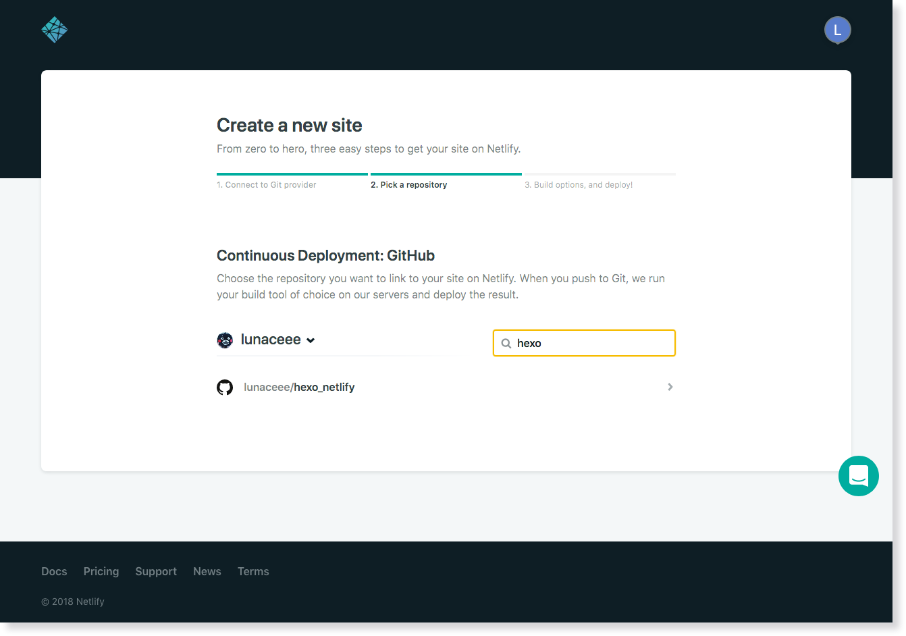Click the lunaceee account avatar icon
This screenshot has width=906, height=636.
(x=225, y=340)
